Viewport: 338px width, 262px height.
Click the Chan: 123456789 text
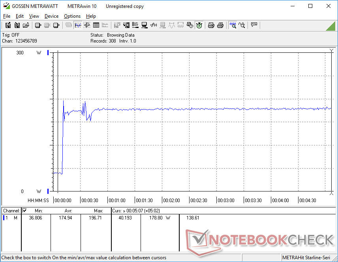[x=20, y=41]
